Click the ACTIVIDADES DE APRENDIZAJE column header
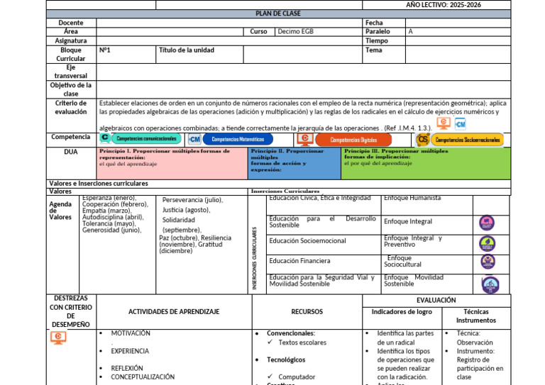This screenshot has height=385, width=545. pos(174,312)
